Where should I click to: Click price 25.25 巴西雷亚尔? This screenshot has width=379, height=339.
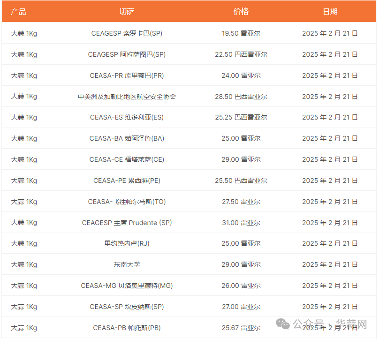tap(241, 117)
